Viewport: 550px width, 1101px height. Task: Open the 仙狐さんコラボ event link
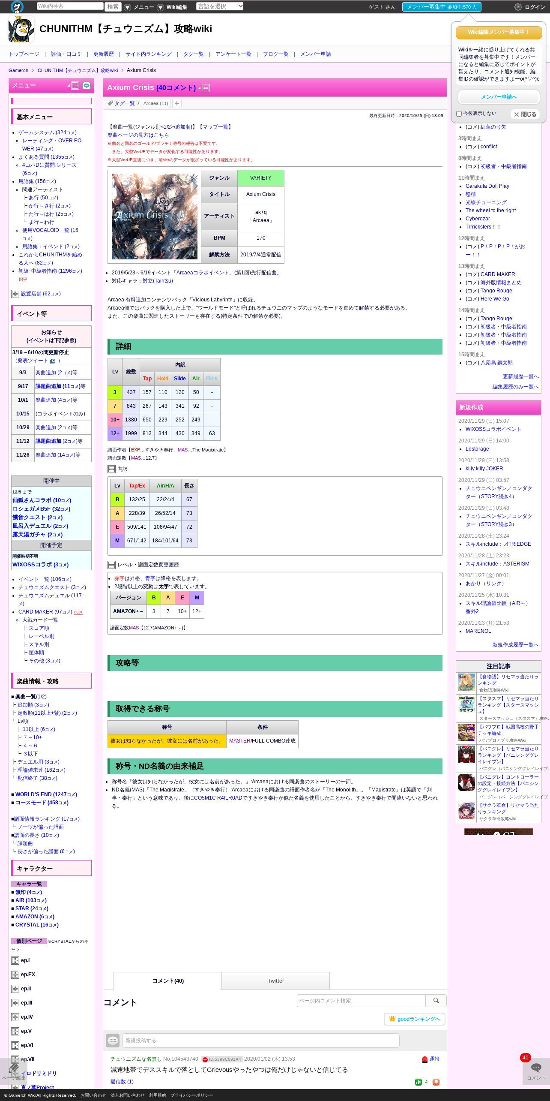(42, 500)
